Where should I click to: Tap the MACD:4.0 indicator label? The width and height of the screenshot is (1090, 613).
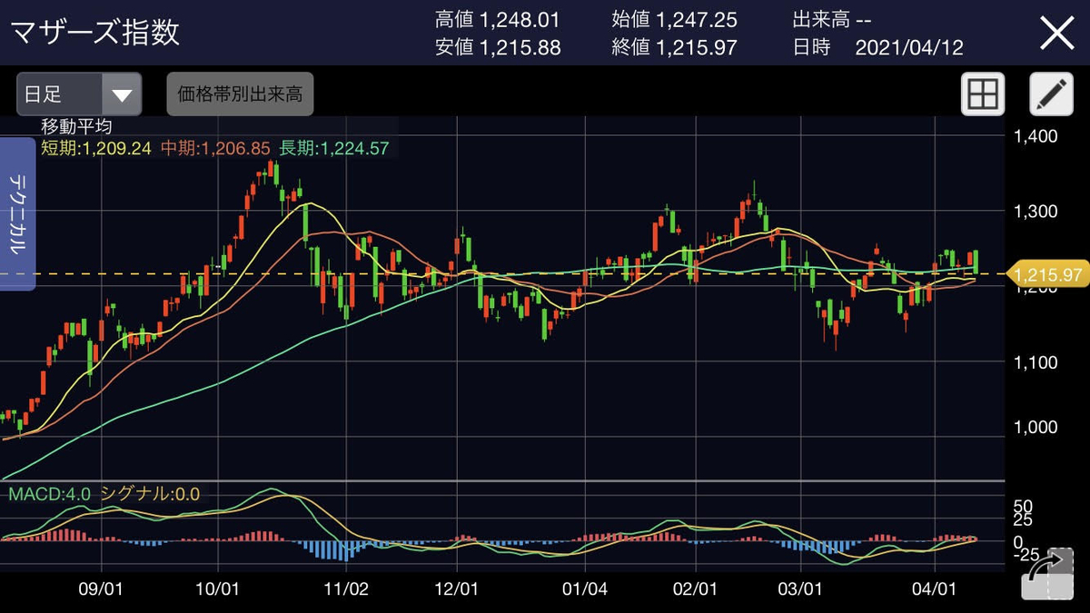coord(48,494)
